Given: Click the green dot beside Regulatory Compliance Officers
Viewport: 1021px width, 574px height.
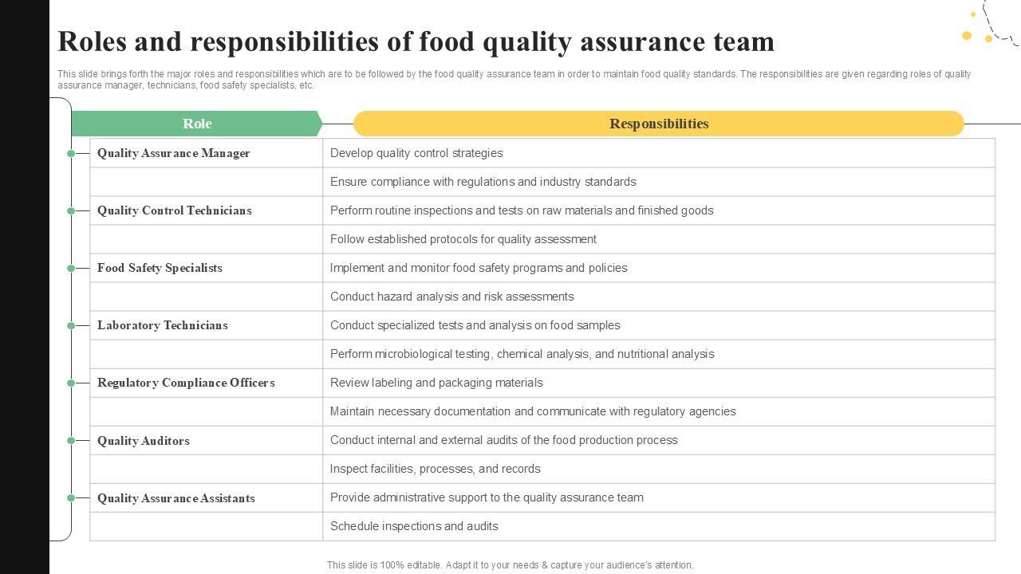Looking at the screenshot, I should point(71,383).
